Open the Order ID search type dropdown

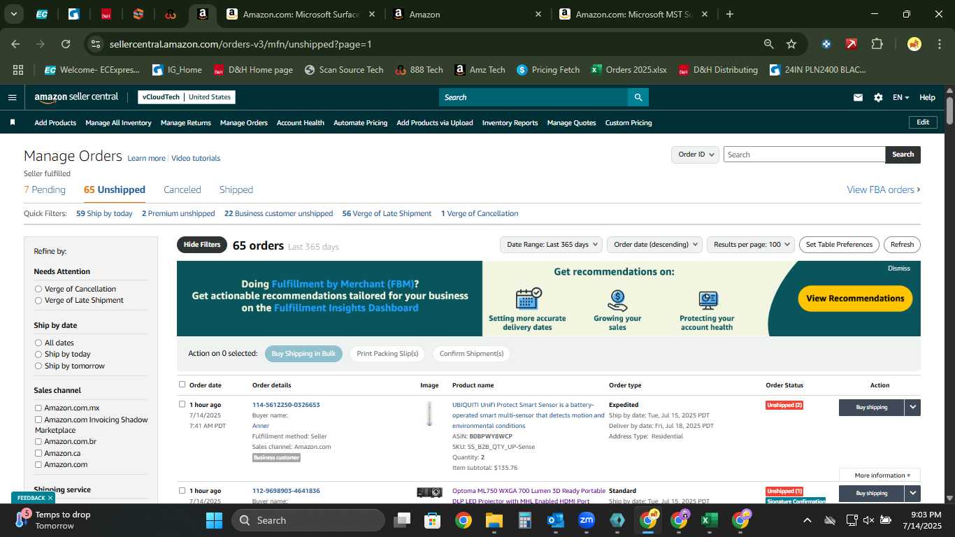tap(695, 155)
